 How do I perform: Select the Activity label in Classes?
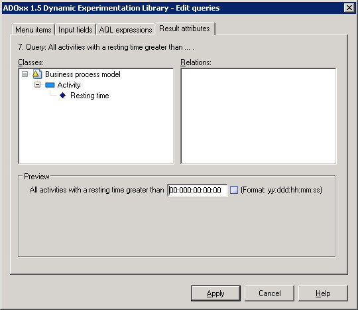(x=69, y=85)
